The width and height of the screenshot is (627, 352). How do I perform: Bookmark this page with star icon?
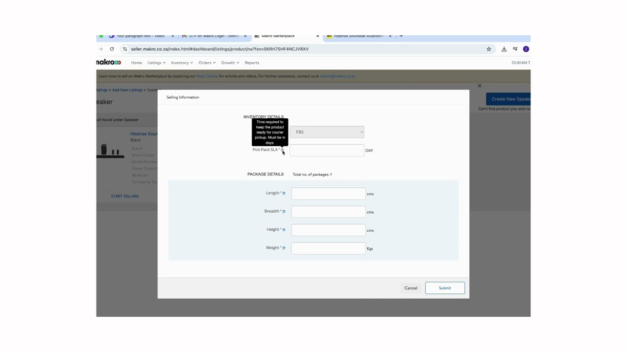[x=489, y=49]
